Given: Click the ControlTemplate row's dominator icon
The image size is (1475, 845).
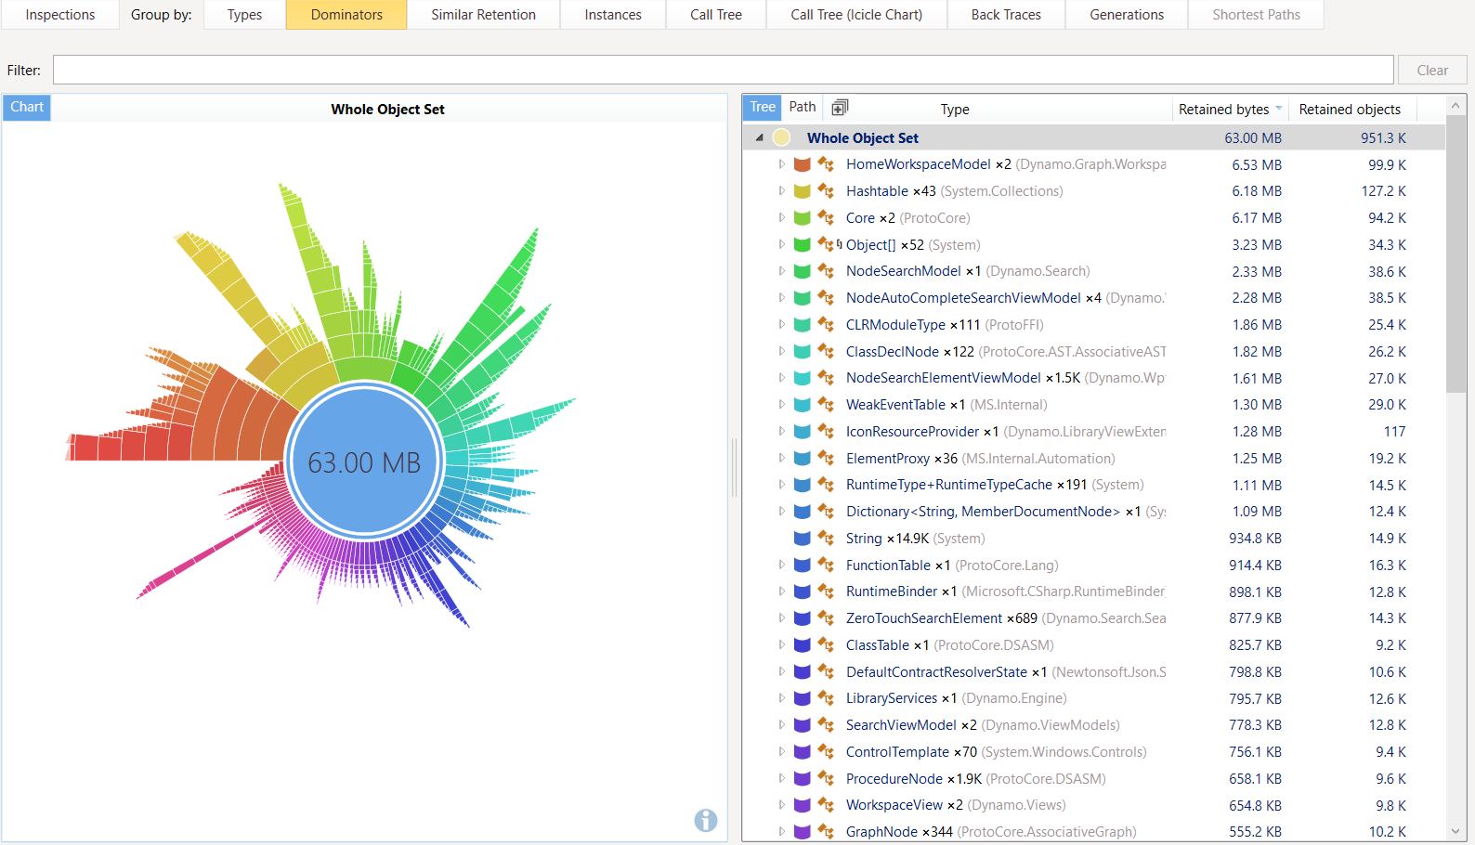Looking at the screenshot, I should pos(826,752).
